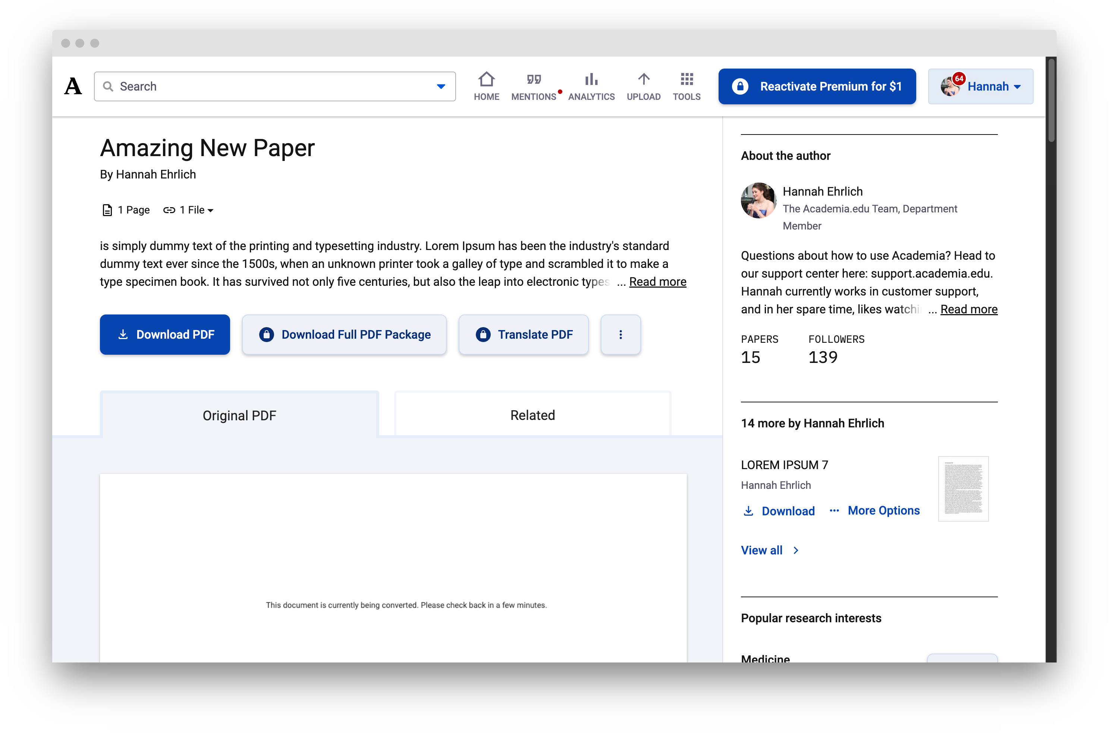This screenshot has width=1109, height=737.
Task: Click the Upload arrow icon
Action: tap(643, 79)
